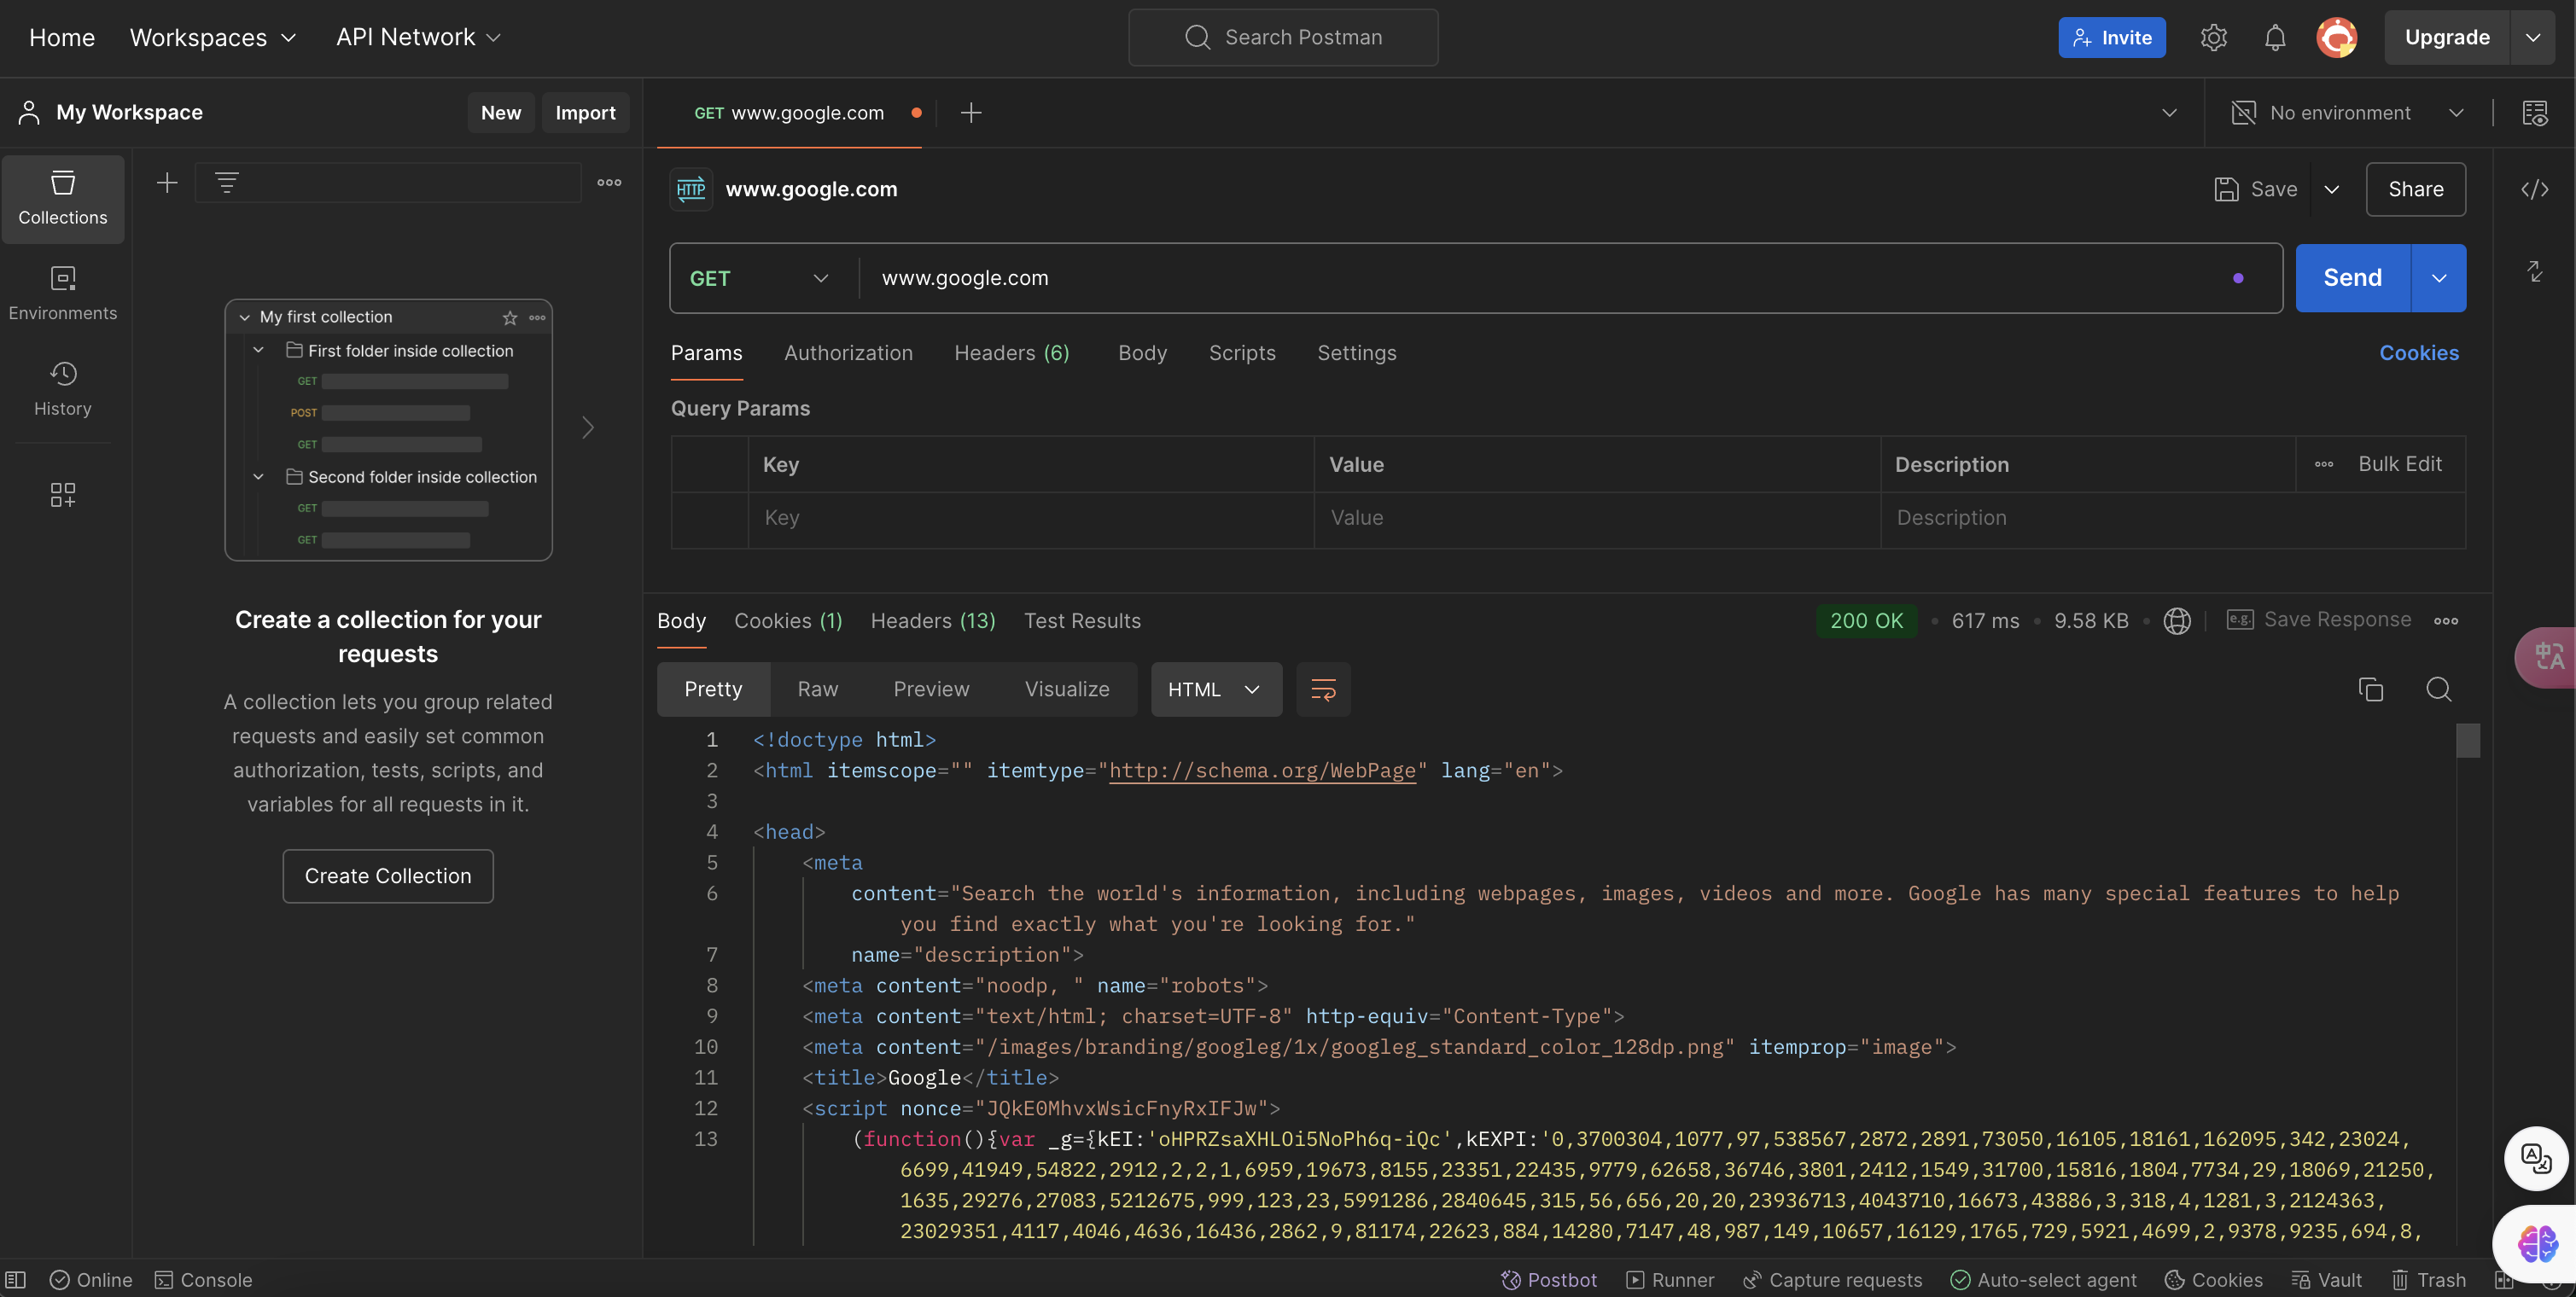The height and width of the screenshot is (1297, 2576).
Task: Click the Create Collection button
Action: (388, 876)
